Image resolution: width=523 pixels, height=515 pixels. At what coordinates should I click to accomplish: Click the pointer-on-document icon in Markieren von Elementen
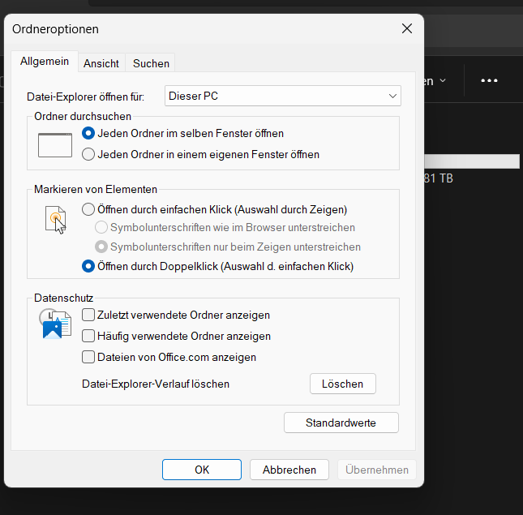[56, 220]
